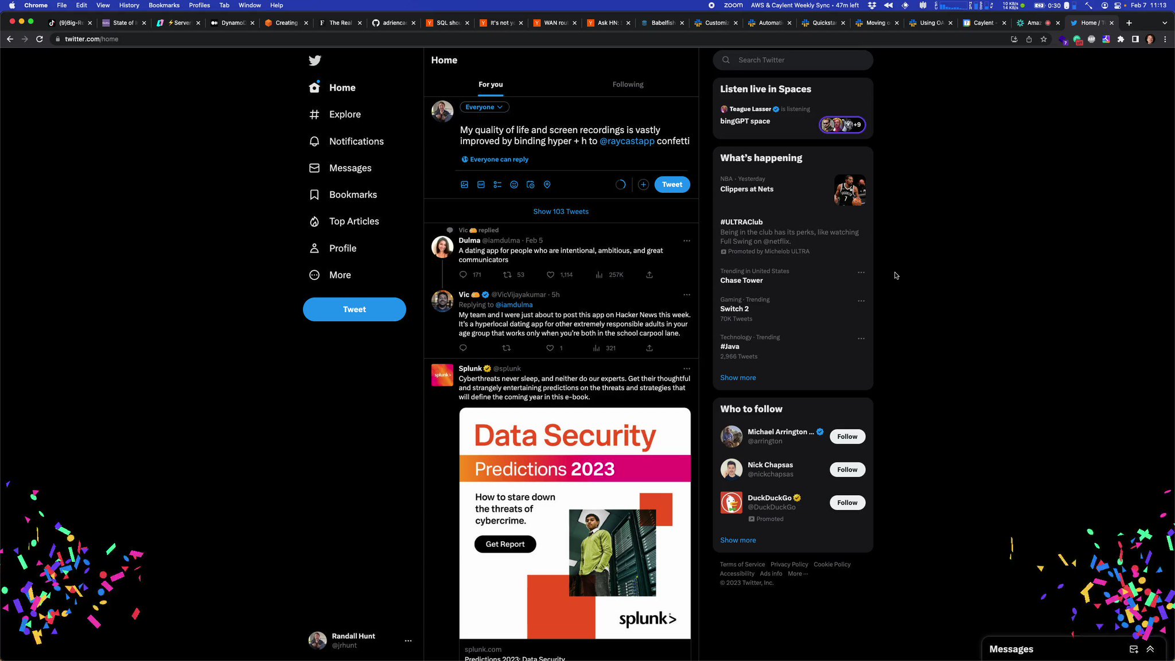This screenshot has height=661, width=1175.
Task: Open a new Chrome tab
Action: tap(1129, 23)
